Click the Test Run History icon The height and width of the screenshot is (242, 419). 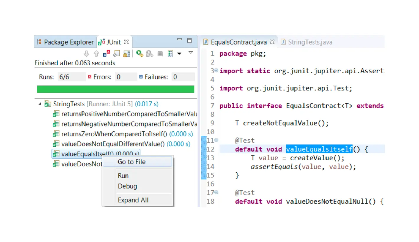point(170,53)
